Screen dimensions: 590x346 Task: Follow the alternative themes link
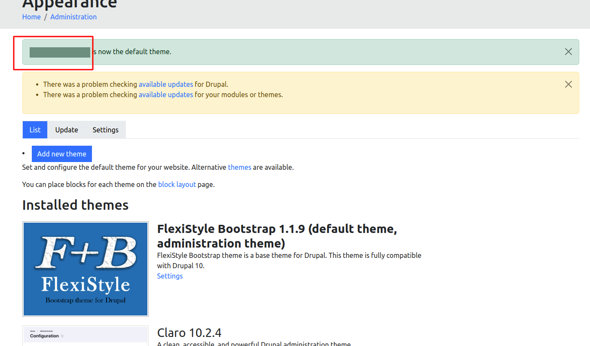239,167
